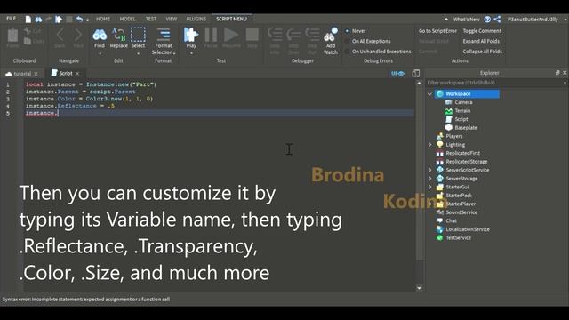This screenshot has width=569, height=320.
Task: Click the Add Watch icon
Action: (331, 35)
